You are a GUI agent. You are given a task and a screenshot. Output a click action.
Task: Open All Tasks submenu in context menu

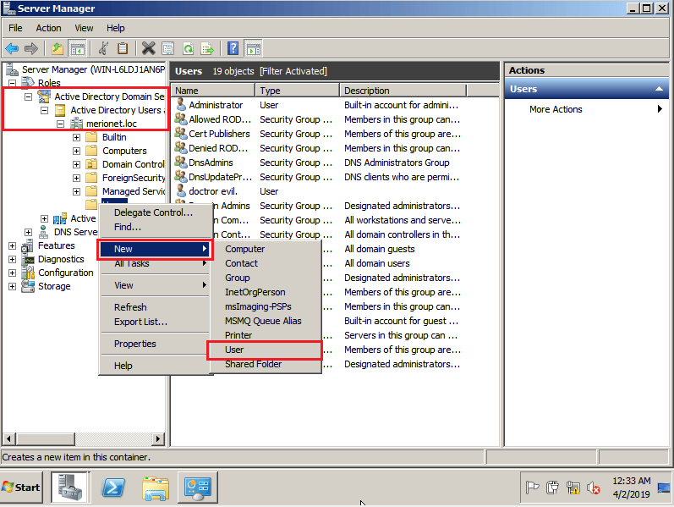click(x=156, y=263)
